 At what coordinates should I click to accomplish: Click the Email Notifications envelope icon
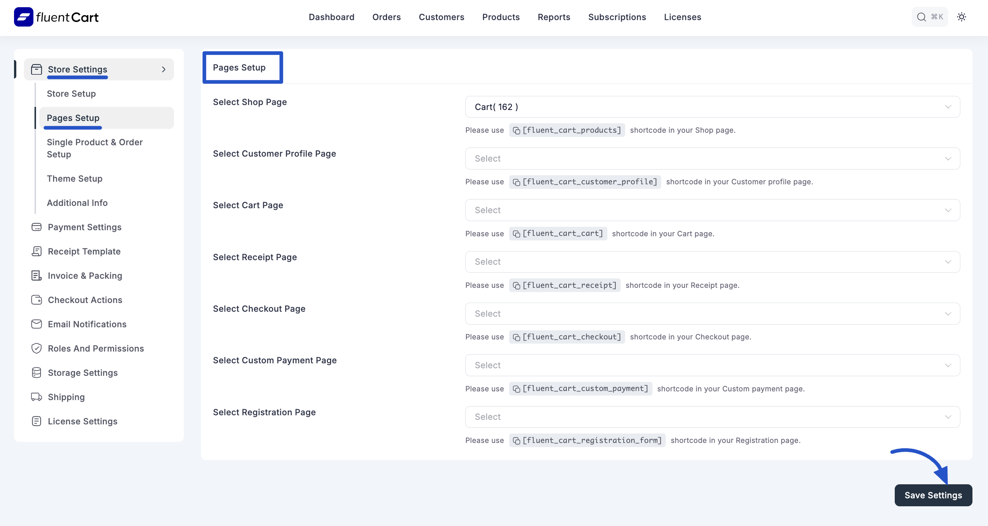36,324
